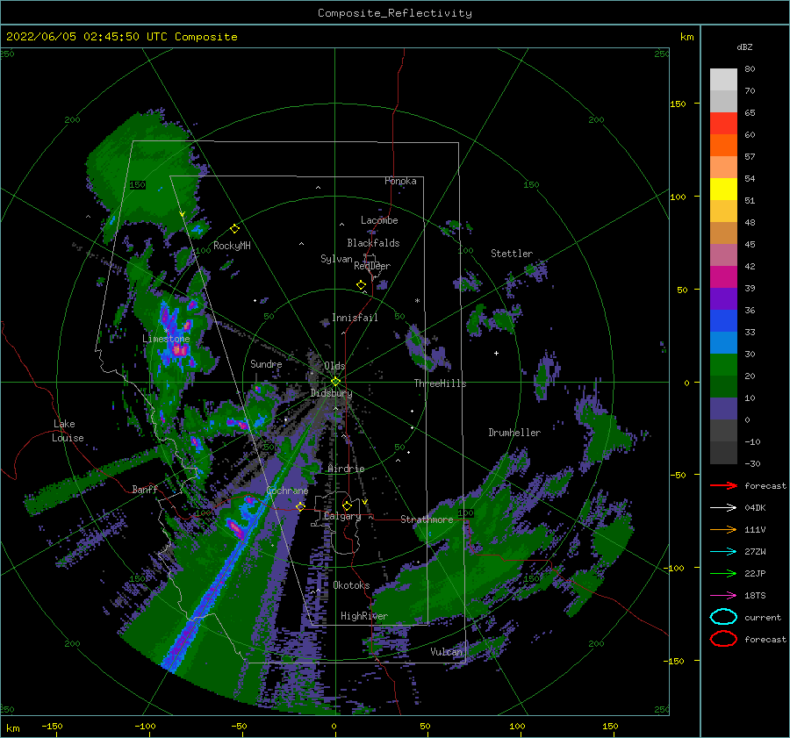Click the yellow diamond marker below RedDeer
The image size is (790, 738).
(361, 285)
